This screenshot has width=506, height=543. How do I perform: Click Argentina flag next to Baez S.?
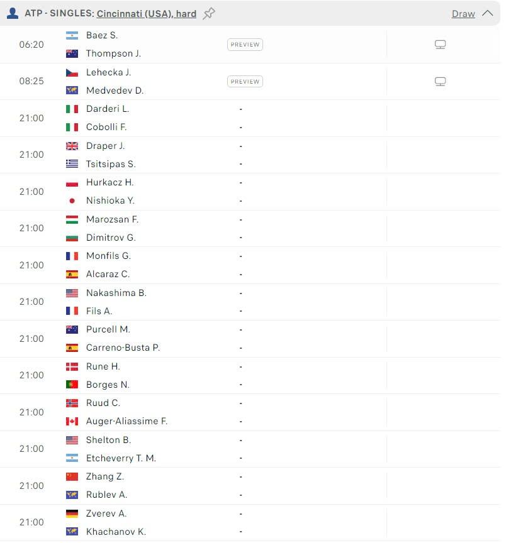(x=72, y=36)
